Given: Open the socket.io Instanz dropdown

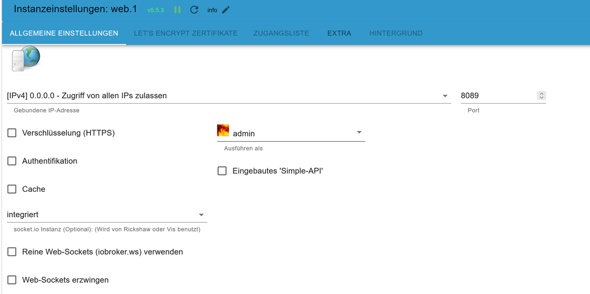Looking at the screenshot, I should coord(201,215).
